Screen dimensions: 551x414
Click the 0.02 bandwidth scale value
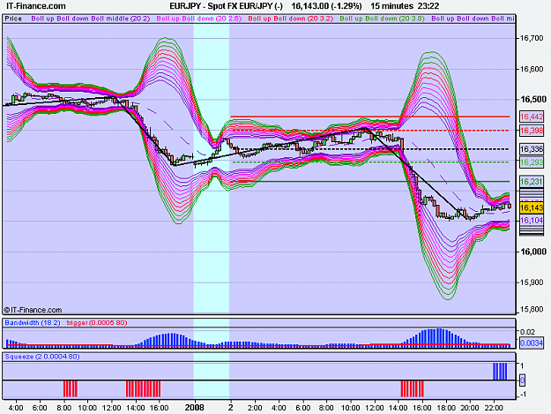(x=527, y=332)
